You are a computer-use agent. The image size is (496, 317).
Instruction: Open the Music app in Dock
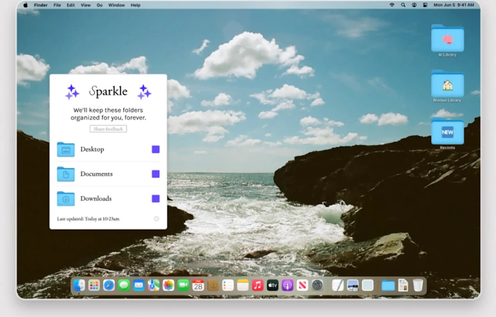[258, 286]
